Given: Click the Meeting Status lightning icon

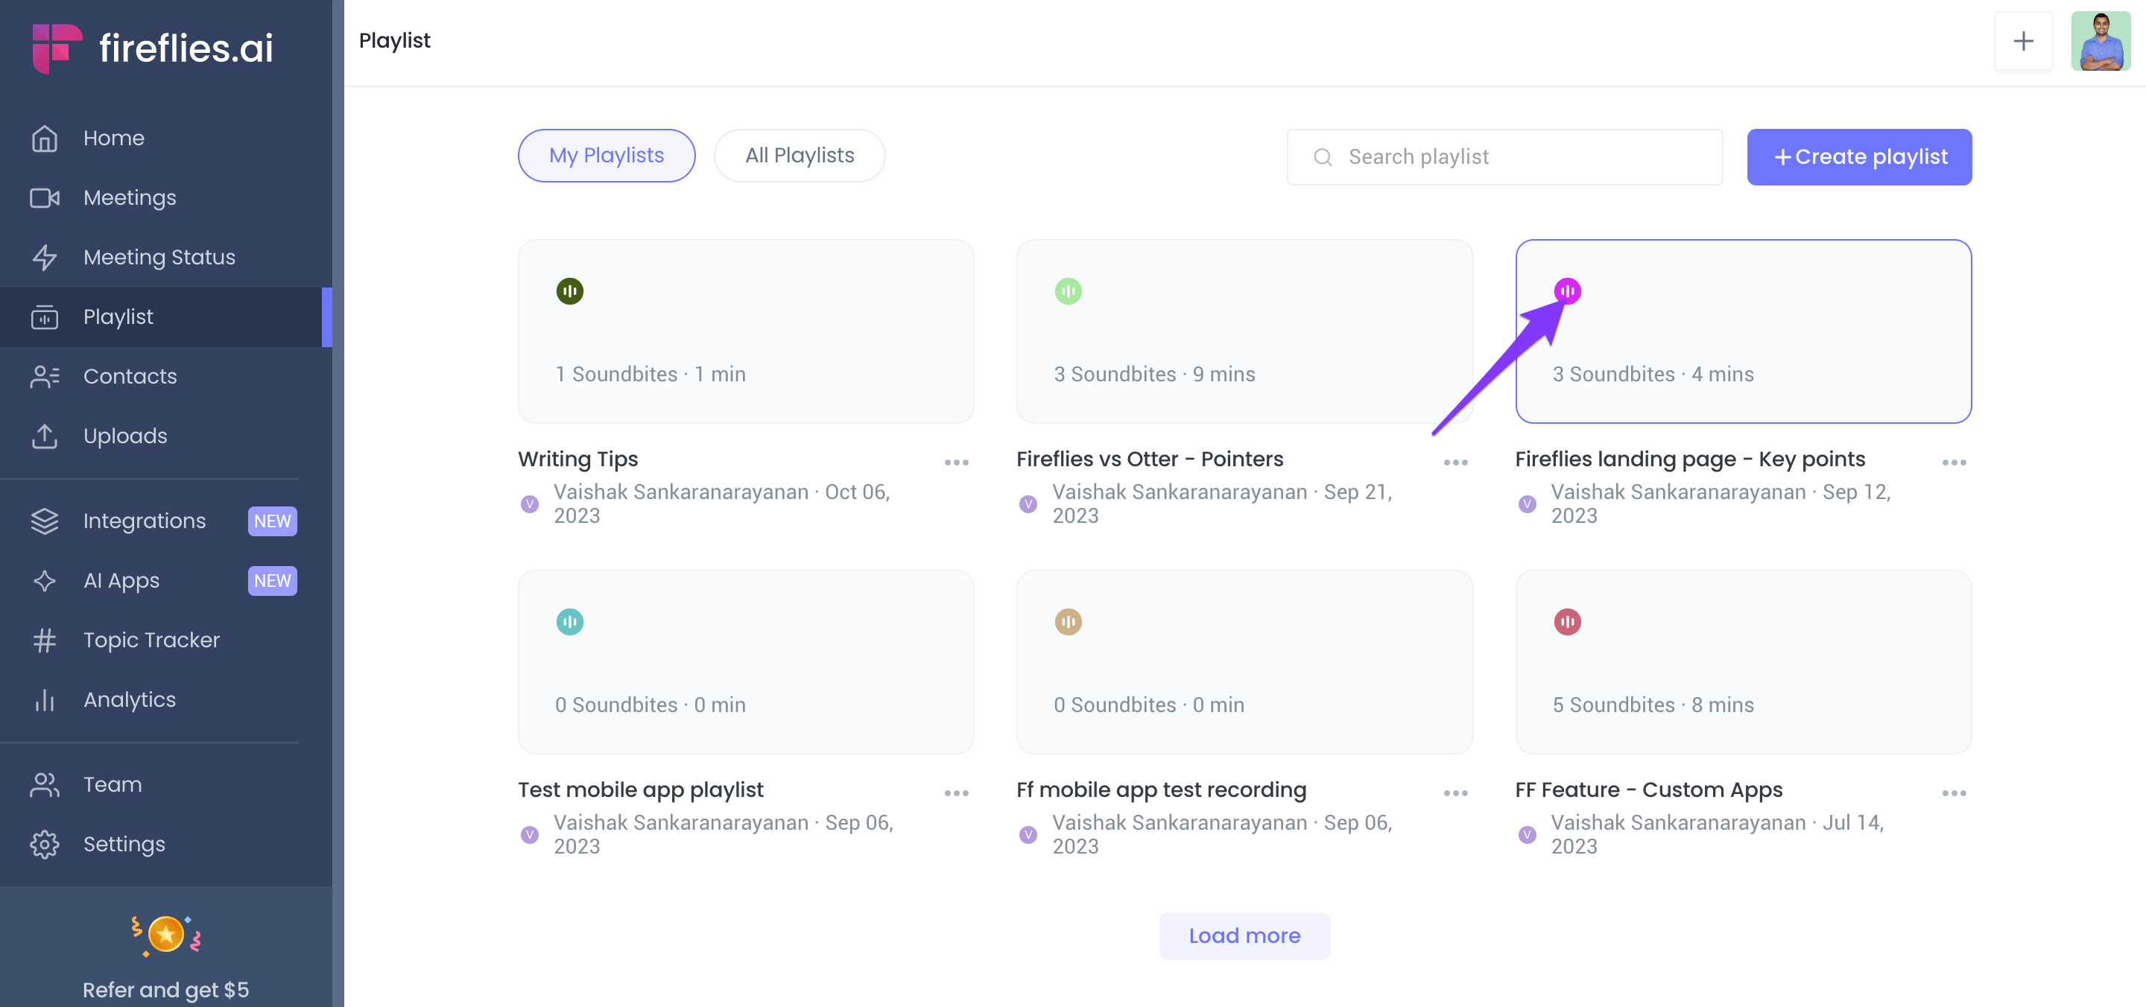Looking at the screenshot, I should [44, 258].
